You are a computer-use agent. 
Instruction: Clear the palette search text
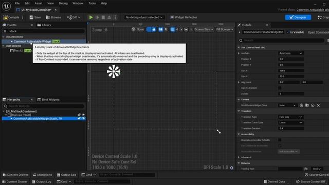5,31
